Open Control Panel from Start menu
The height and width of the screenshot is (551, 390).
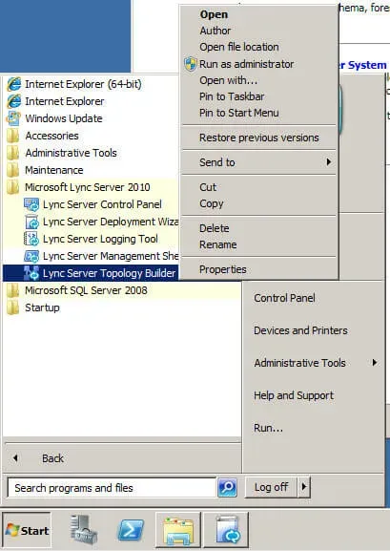click(284, 298)
